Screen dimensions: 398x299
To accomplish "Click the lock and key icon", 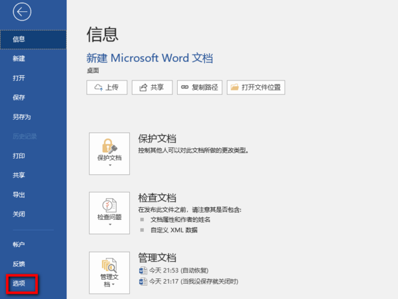I will (x=109, y=146).
